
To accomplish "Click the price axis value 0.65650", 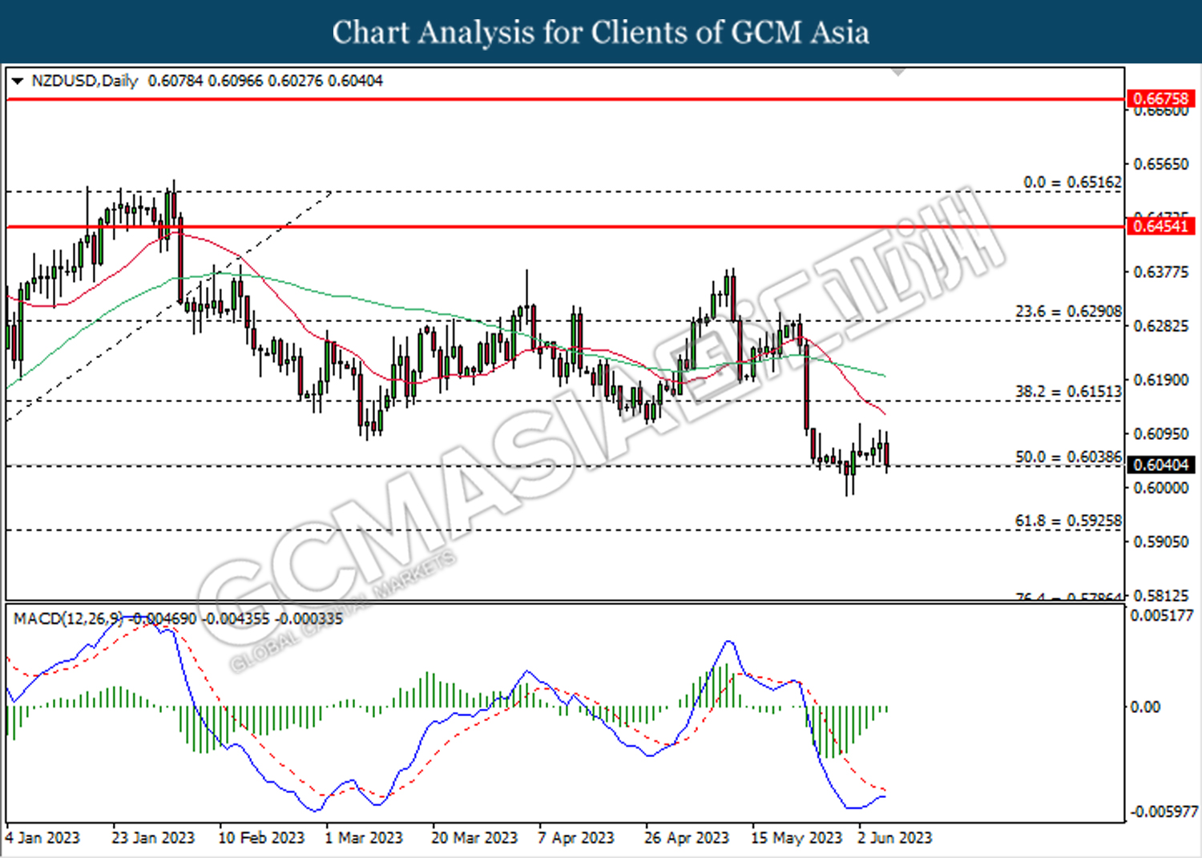I will coord(1161,163).
